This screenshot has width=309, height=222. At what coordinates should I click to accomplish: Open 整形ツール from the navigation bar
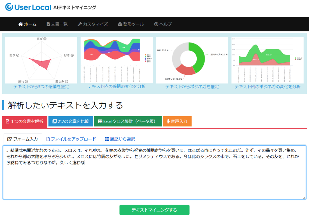pyautogui.click(x=131, y=24)
